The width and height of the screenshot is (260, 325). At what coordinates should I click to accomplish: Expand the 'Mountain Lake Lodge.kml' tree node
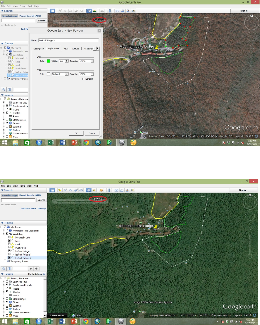coord(4,230)
